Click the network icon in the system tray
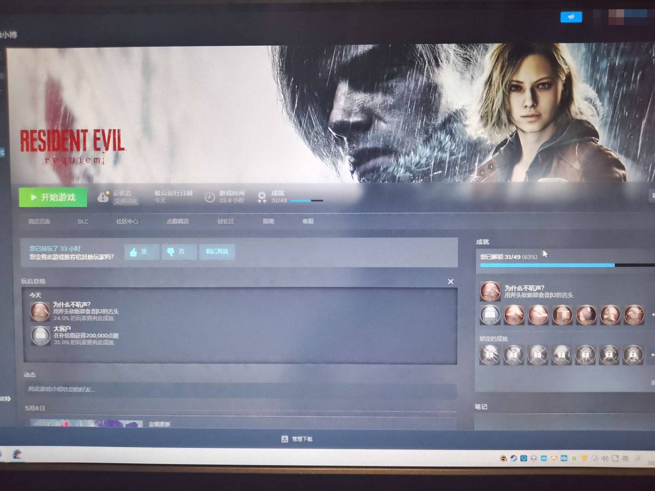 point(615,458)
